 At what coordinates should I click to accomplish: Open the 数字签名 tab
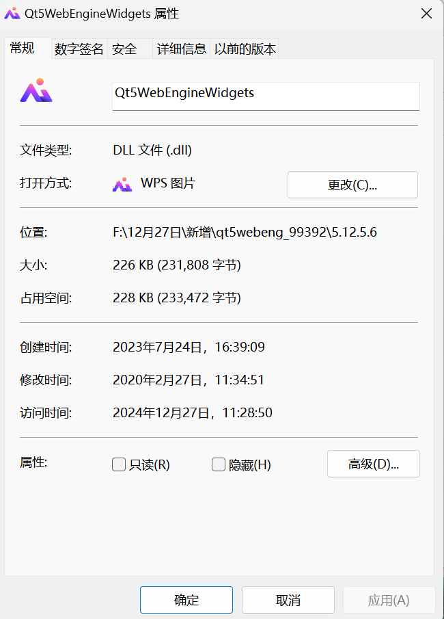(79, 49)
